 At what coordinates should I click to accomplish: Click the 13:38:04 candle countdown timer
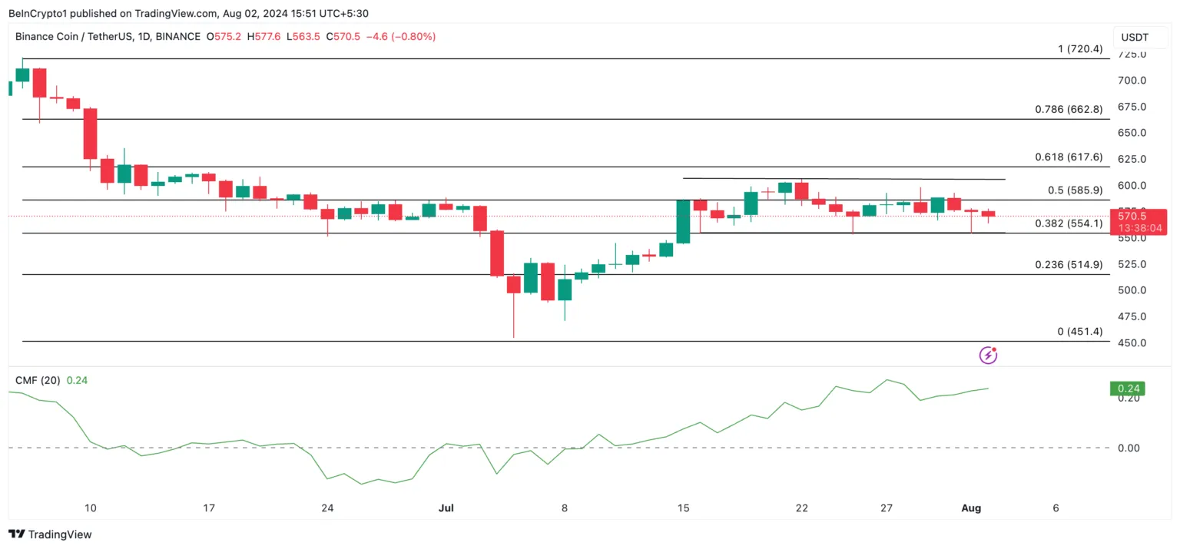coord(1139,229)
